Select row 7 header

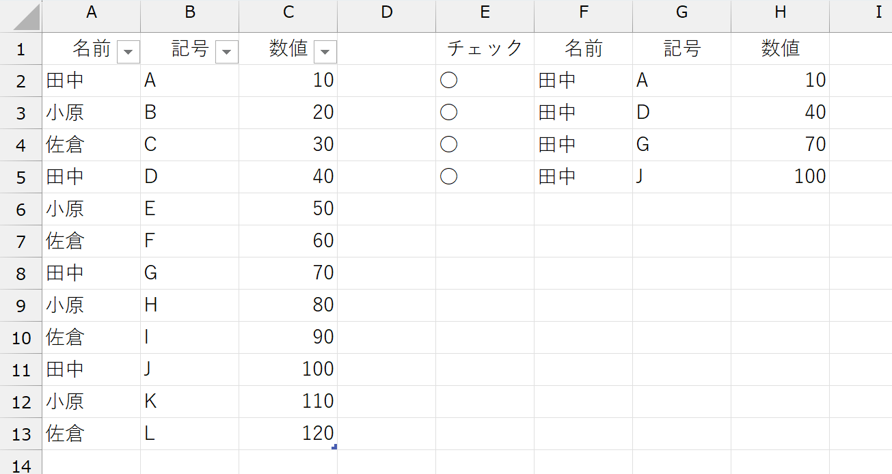[21, 241]
